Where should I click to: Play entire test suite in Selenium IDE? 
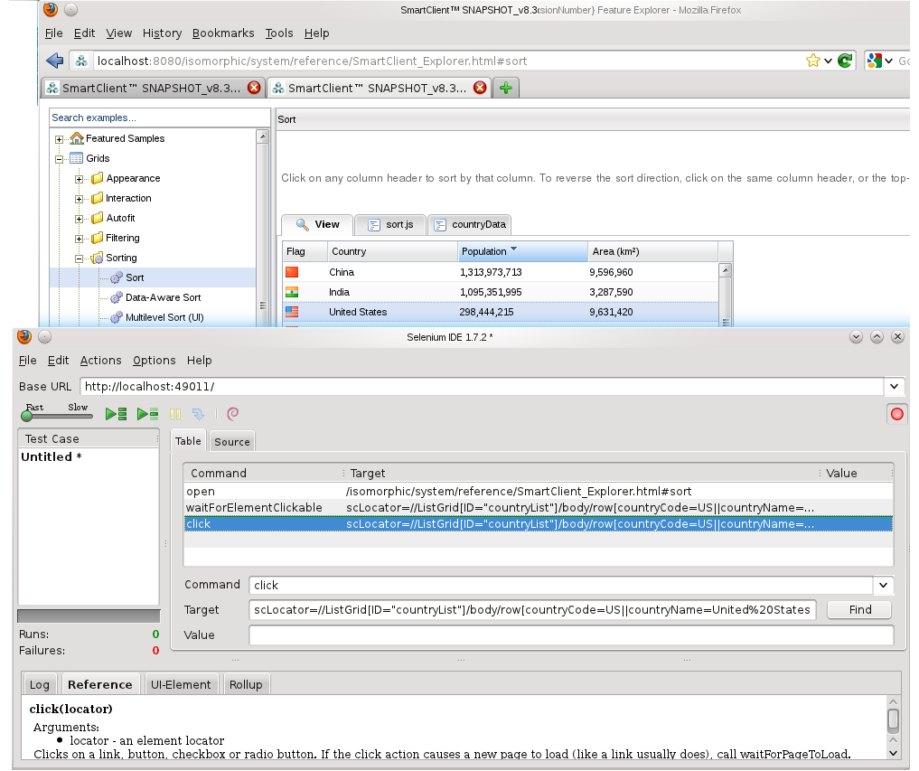point(116,414)
